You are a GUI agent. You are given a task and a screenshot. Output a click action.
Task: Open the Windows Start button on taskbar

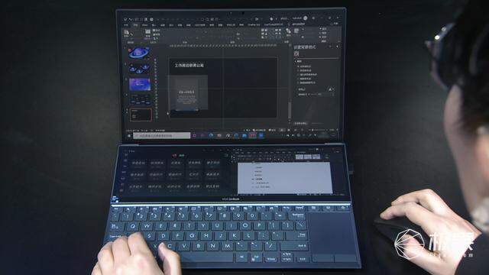pyautogui.click(x=129, y=136)
